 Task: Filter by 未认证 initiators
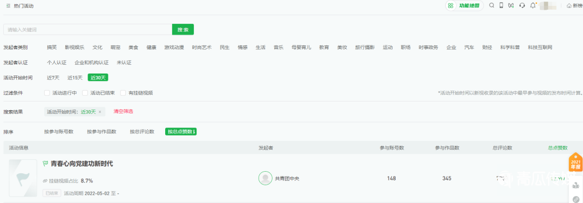click(124, 63)
